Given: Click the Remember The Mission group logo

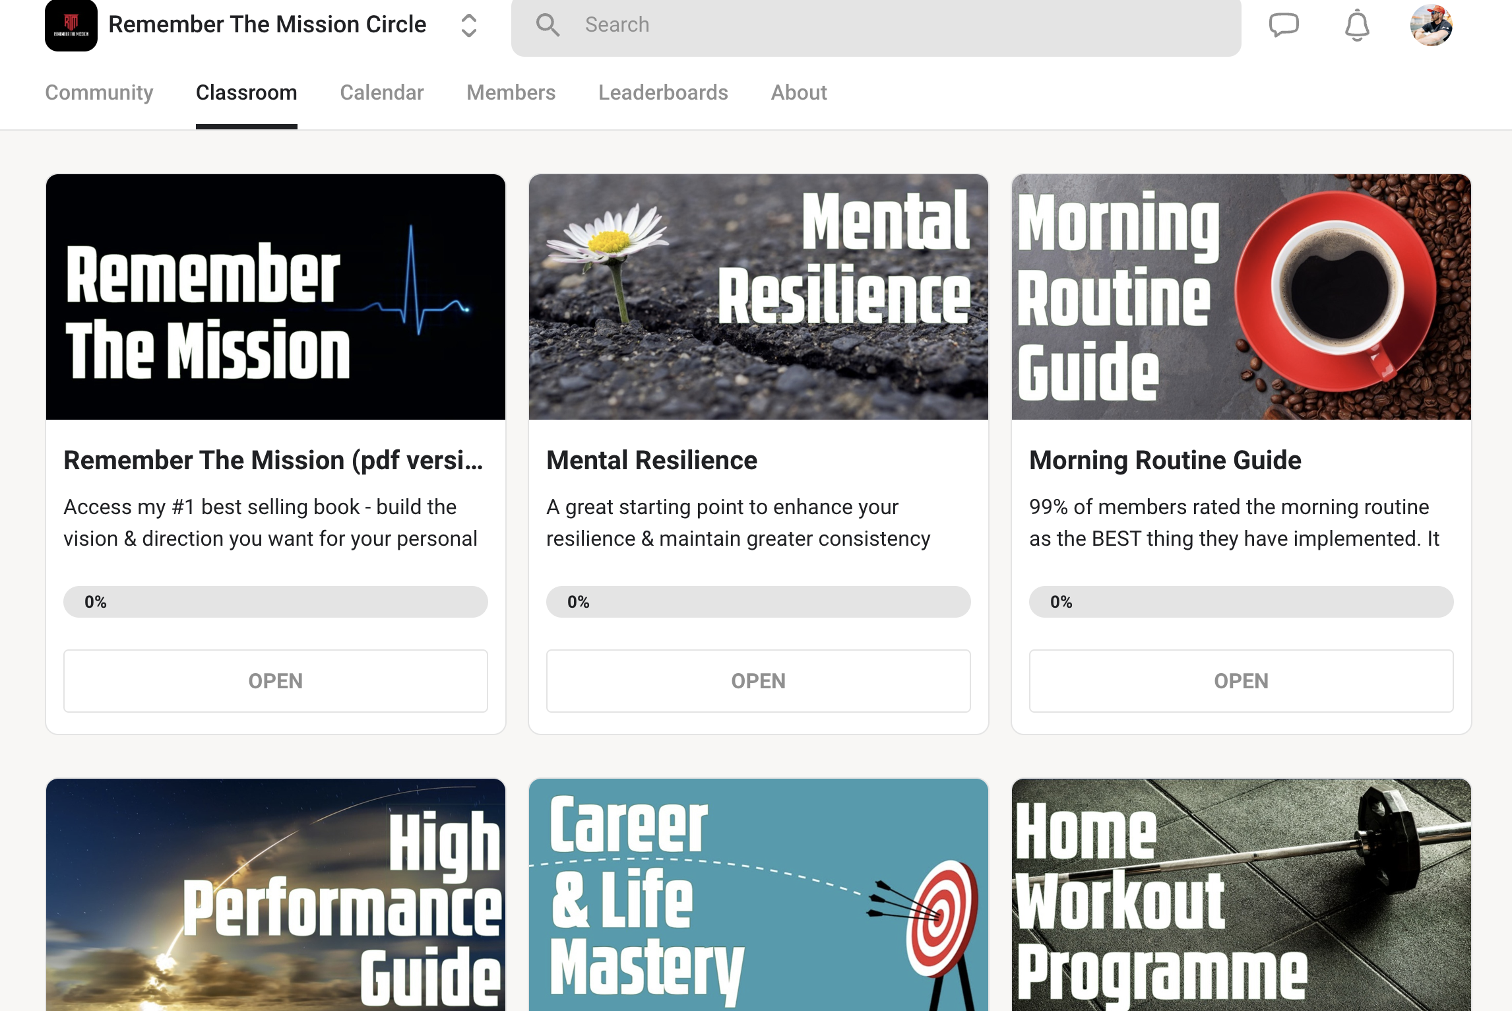Looking at the screenshot, I should (x=71, y=25).
